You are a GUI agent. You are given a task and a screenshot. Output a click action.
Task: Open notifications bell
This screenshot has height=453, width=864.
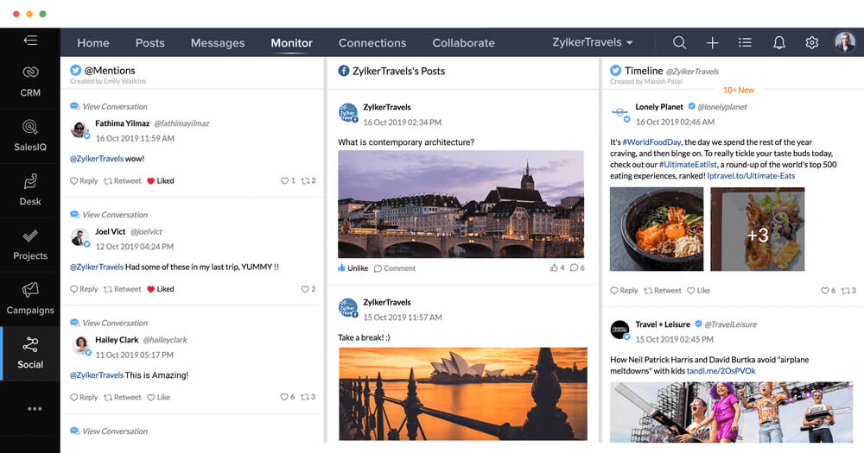(779, 42)
